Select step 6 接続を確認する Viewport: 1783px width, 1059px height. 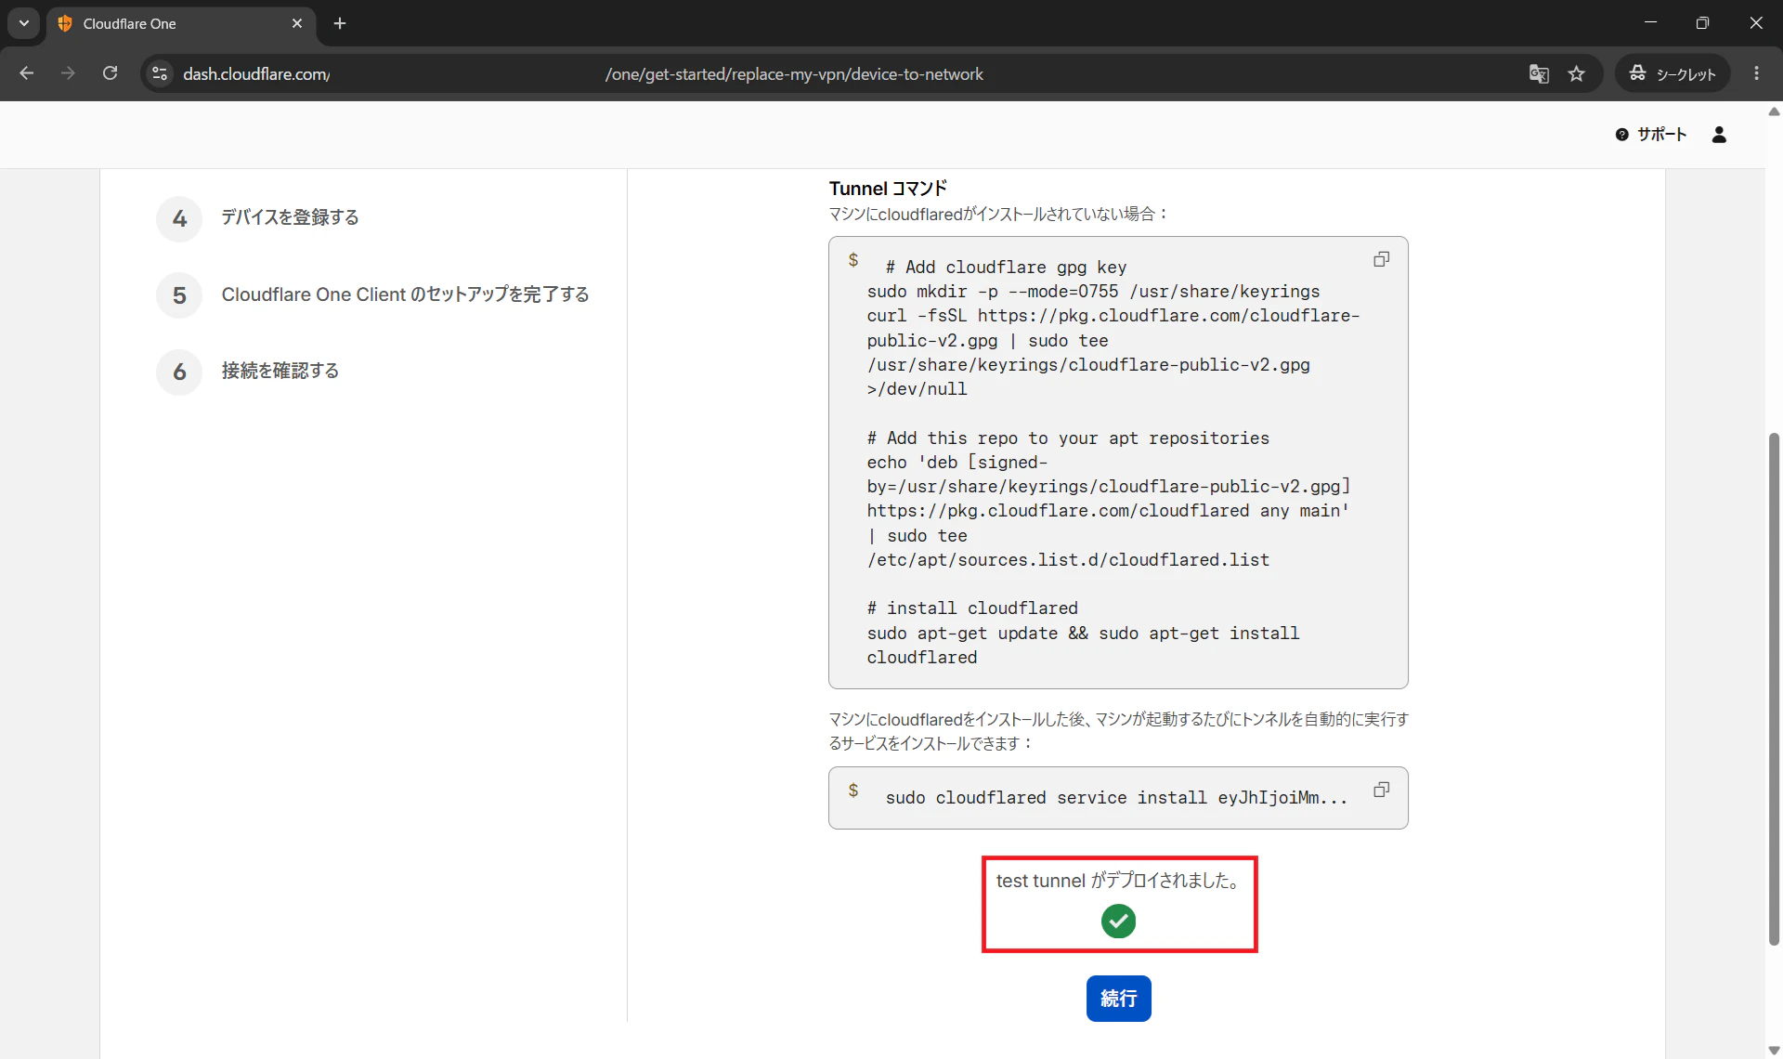[248, 372]
